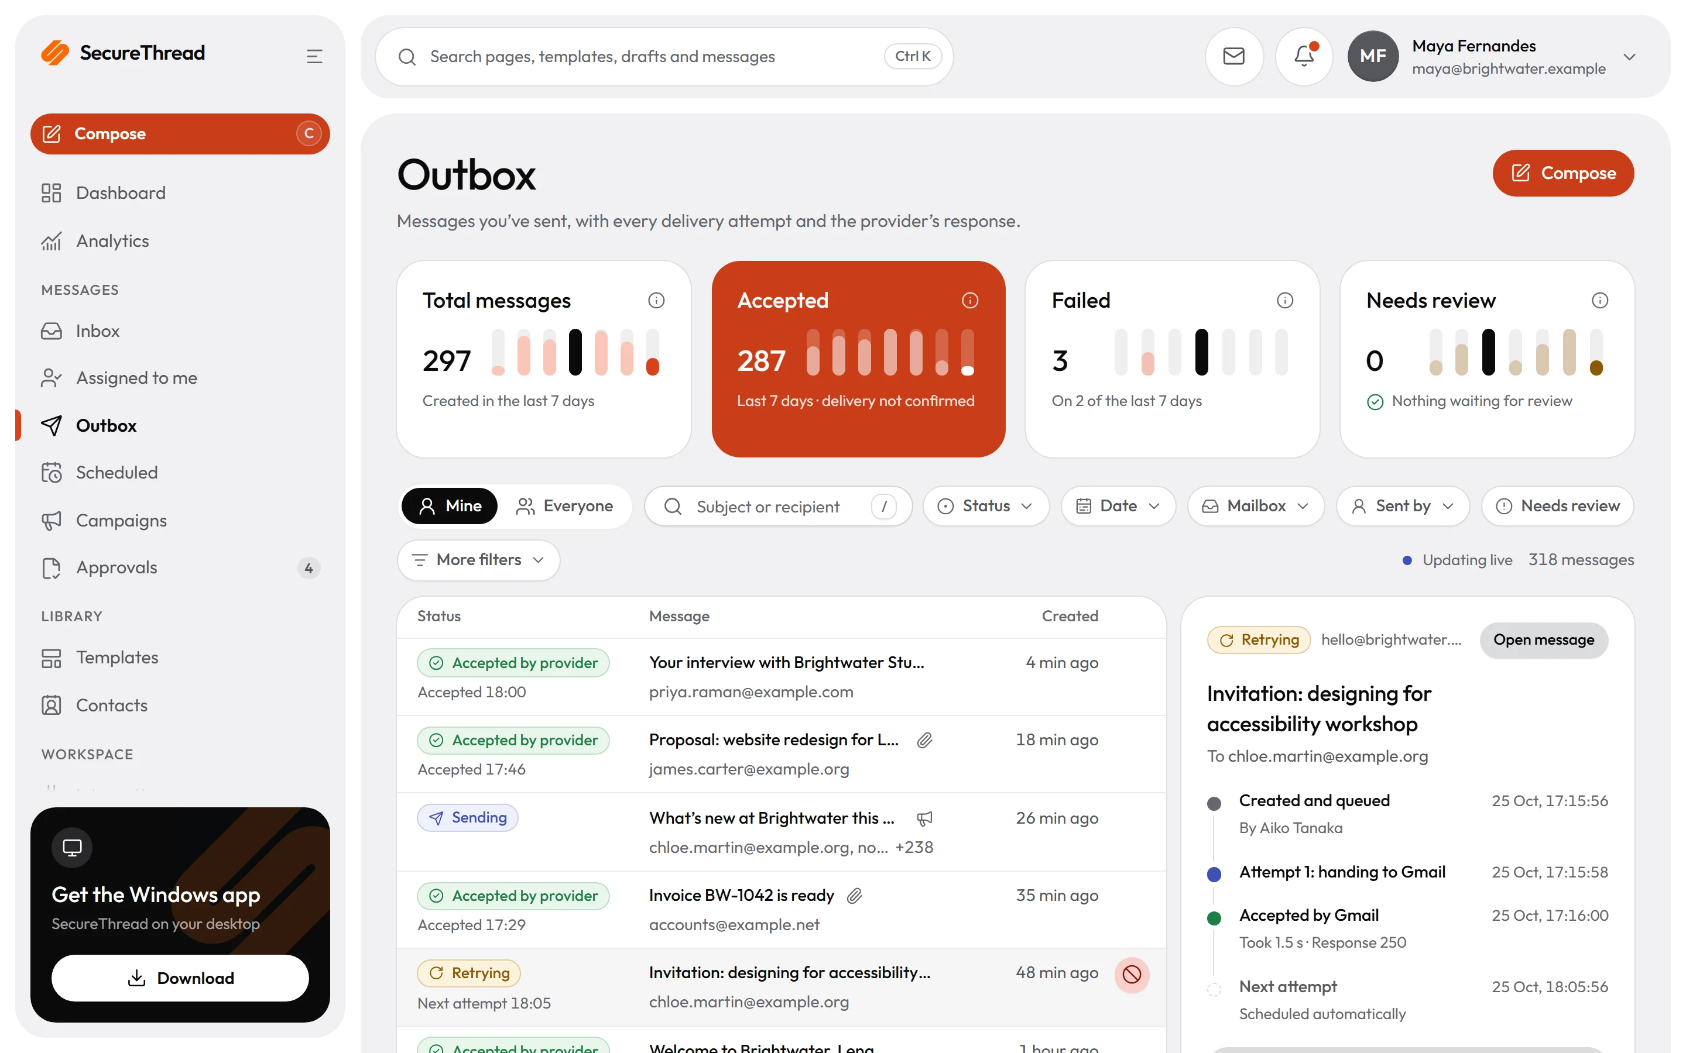Click the cancel icon on the Retrying row
Image resolution: width=1686 pixels, height=1053 pixels.
coord(1132,974)
